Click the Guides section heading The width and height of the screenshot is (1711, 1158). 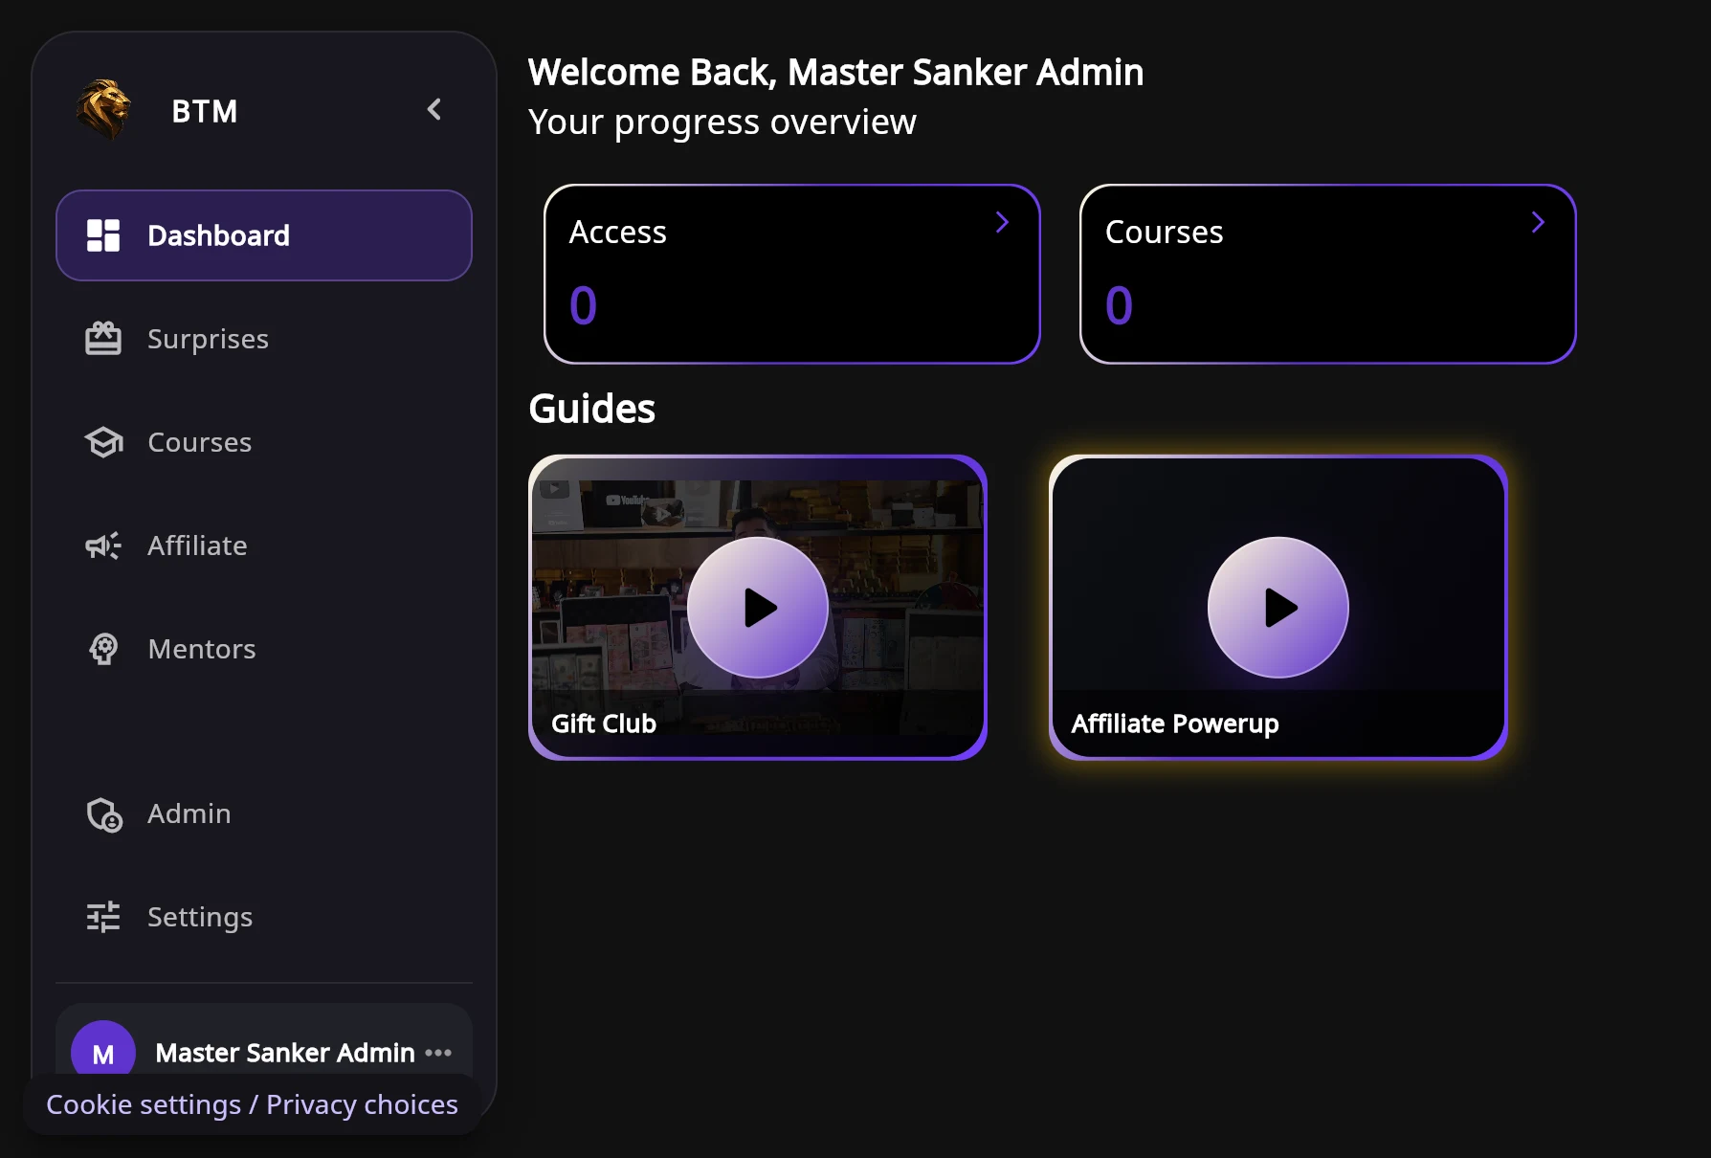pyautogui.click(x=592, y=409)
